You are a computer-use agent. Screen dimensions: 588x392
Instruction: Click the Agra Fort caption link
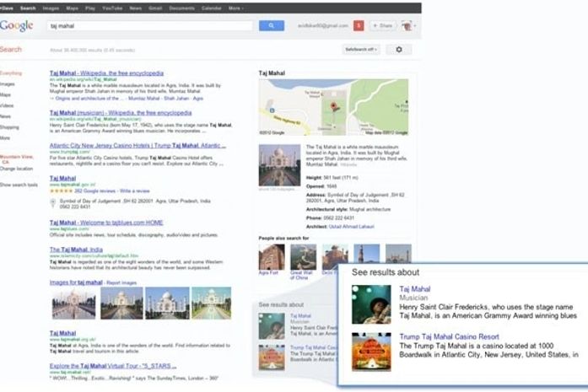coord(268,272)
